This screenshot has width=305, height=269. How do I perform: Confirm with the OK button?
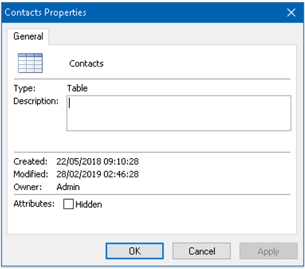(135, 251)
